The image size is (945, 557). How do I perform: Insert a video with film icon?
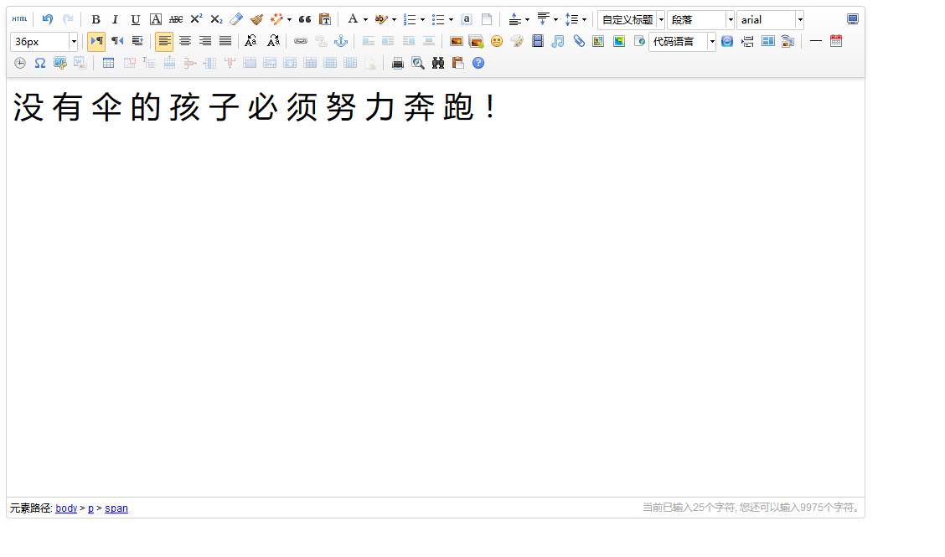click(x=538, y=41)
